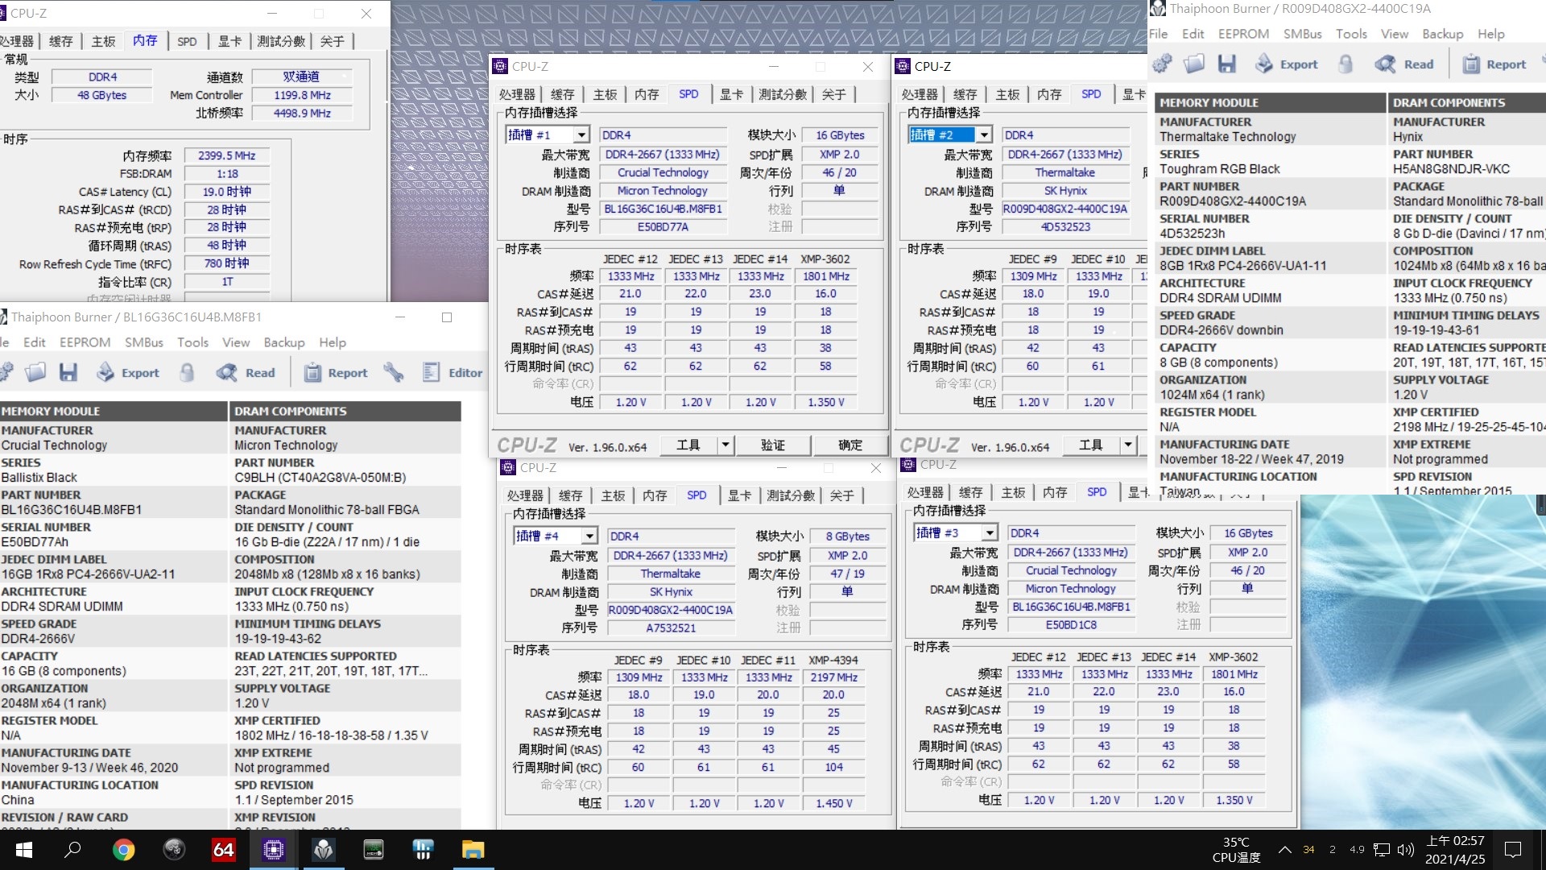Click the system tray volume icon

1406,850
